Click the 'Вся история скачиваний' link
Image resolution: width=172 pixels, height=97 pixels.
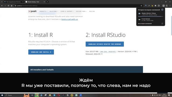point(145,23)
